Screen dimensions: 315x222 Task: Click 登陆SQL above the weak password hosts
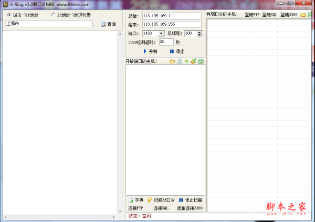coord(270,15)
